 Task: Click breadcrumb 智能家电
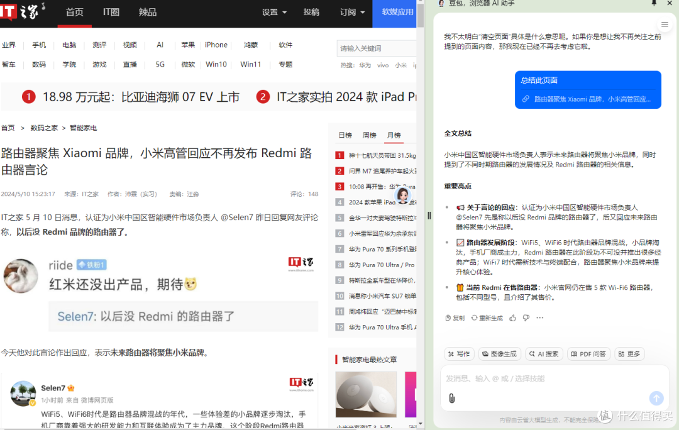coord(83,128)
